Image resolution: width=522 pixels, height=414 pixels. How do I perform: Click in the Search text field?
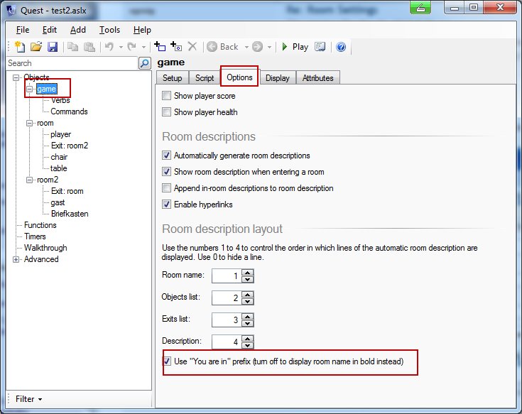tap(71, 63)
